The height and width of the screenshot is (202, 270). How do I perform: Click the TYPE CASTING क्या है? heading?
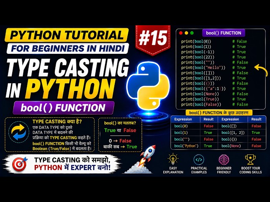[x=57, y=122]
